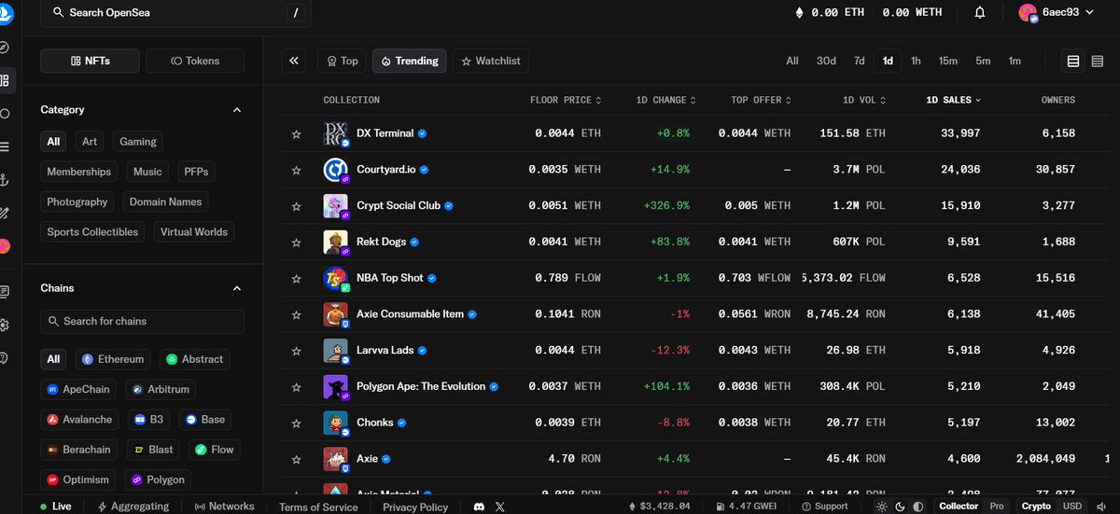Open the notifications bell

coord(980,12)
